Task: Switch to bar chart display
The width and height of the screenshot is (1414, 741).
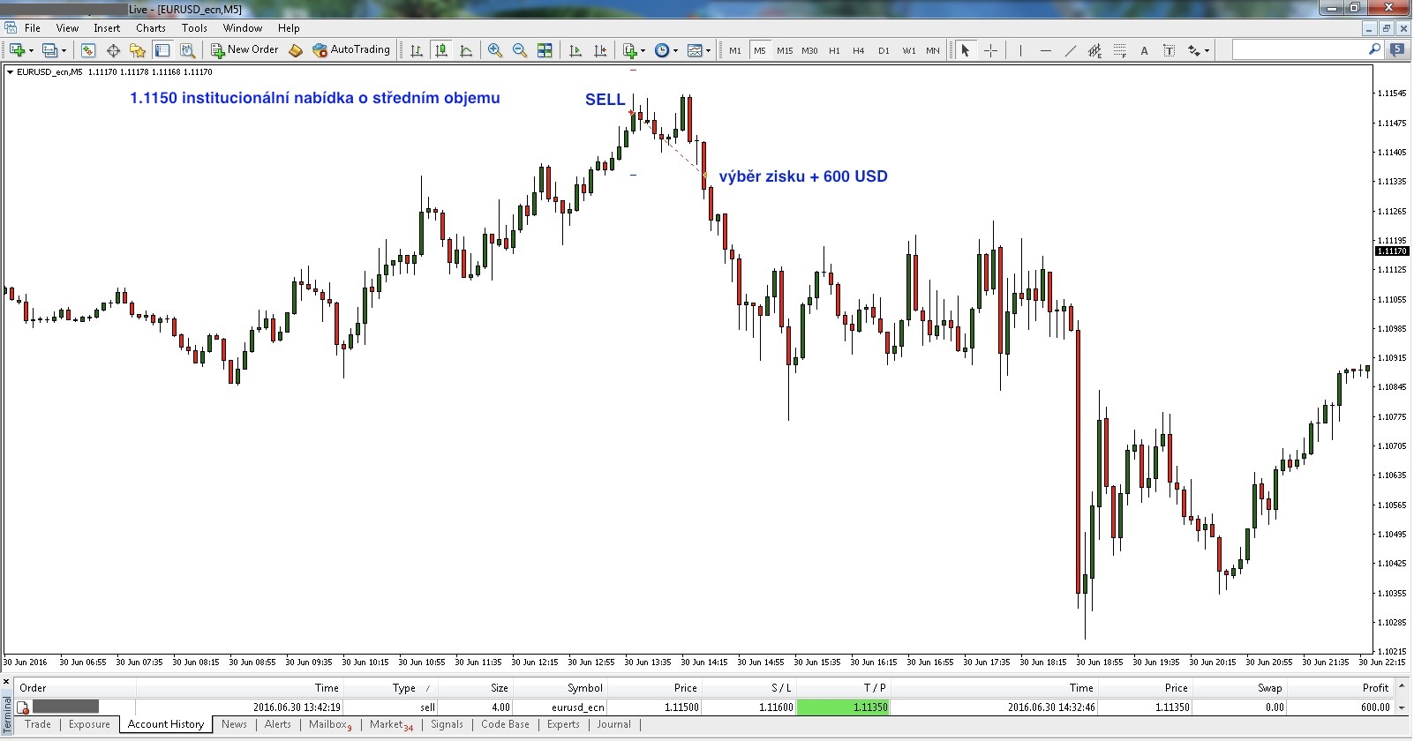Action: 417,50
